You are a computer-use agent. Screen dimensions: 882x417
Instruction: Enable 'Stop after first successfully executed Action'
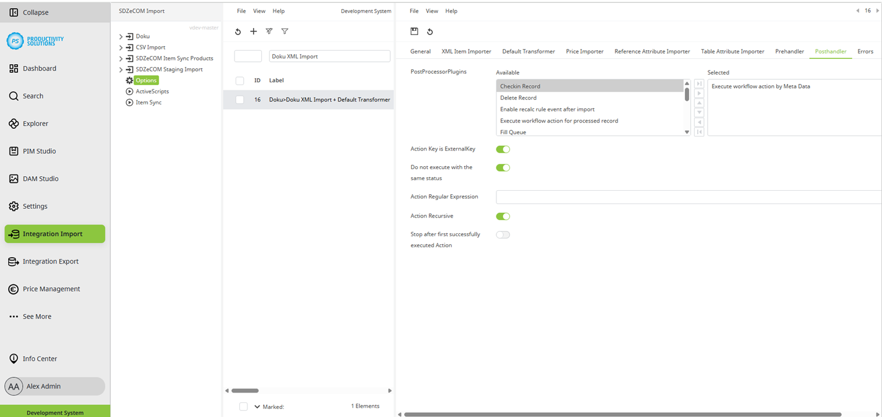503,234
